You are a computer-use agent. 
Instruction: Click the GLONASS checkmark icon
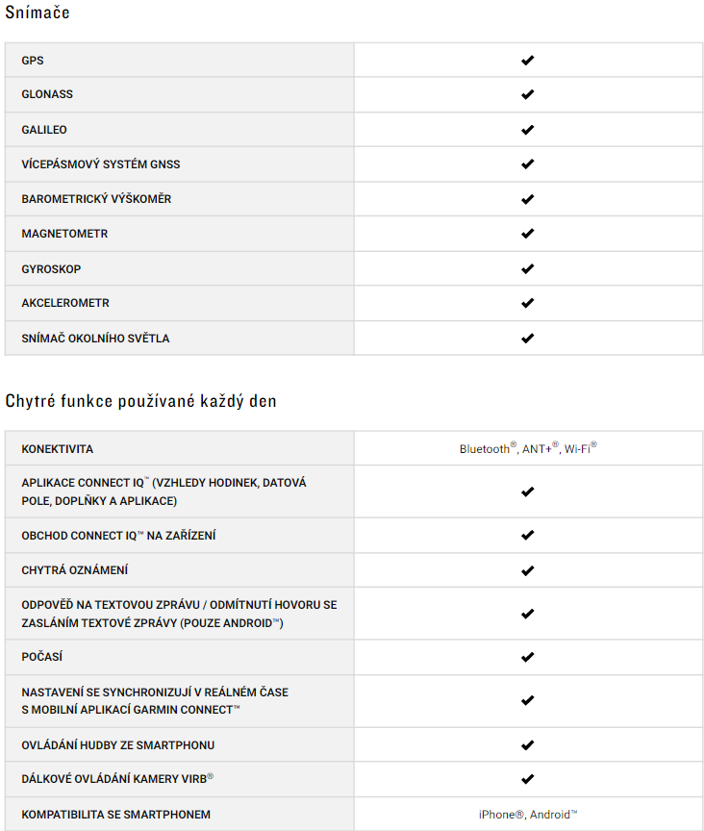(x=527, y=94)
